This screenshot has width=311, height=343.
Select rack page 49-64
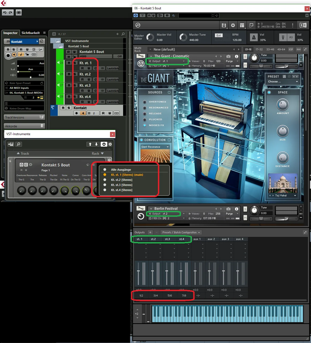[x=281, y=49]
